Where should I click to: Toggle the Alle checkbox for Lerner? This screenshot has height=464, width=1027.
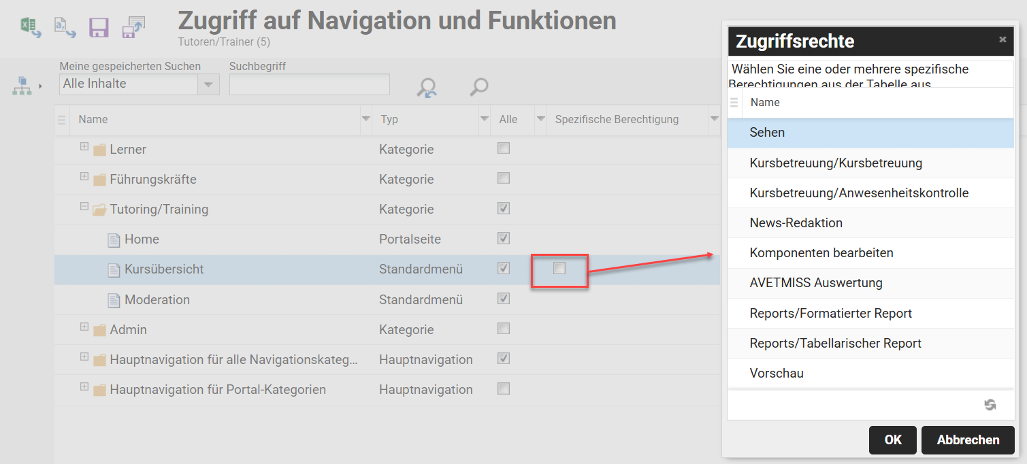click(x=504, y=148)
